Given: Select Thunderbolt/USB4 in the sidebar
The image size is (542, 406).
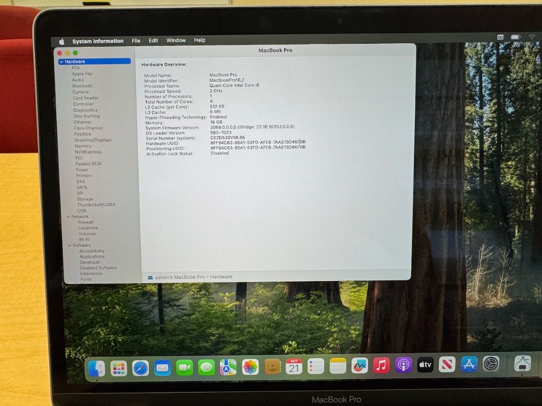Looking at the screenshot, I should 96,205.
